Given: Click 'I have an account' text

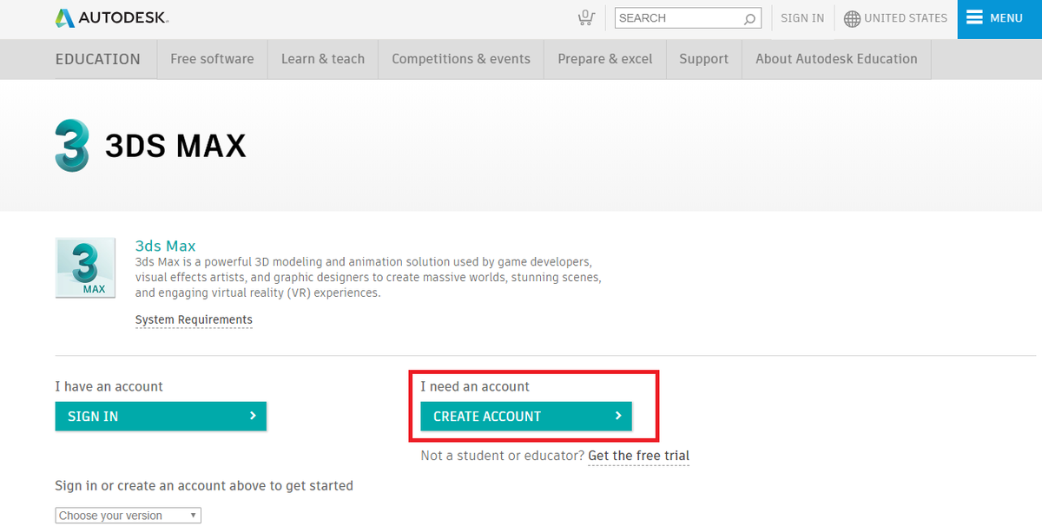Looking at the screenshot, I should [x=109, y=386].
